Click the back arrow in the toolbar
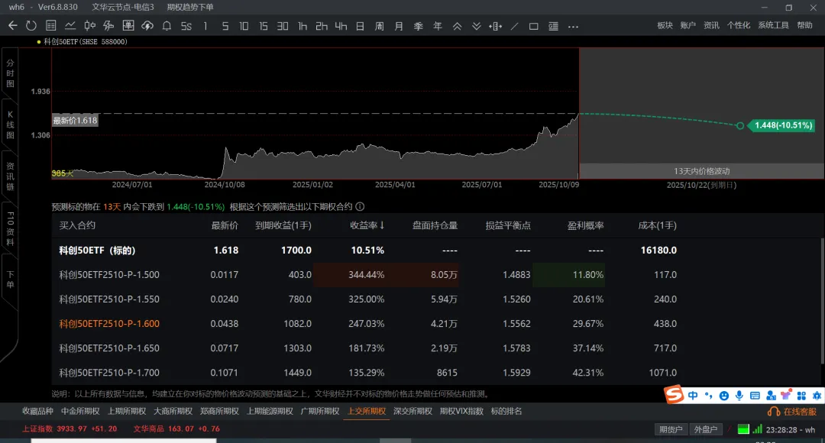Image resolution: width=825 pixels, height=443 pixels. (12, 26)
